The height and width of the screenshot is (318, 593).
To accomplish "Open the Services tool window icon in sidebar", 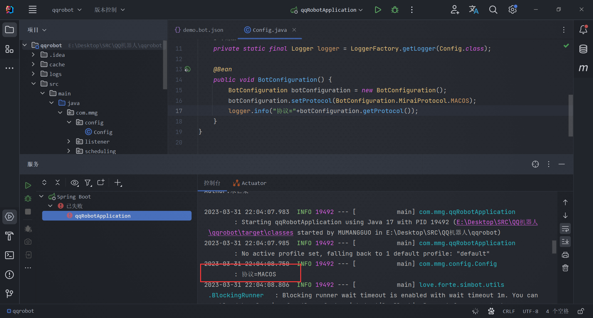I will coord(10,217).
